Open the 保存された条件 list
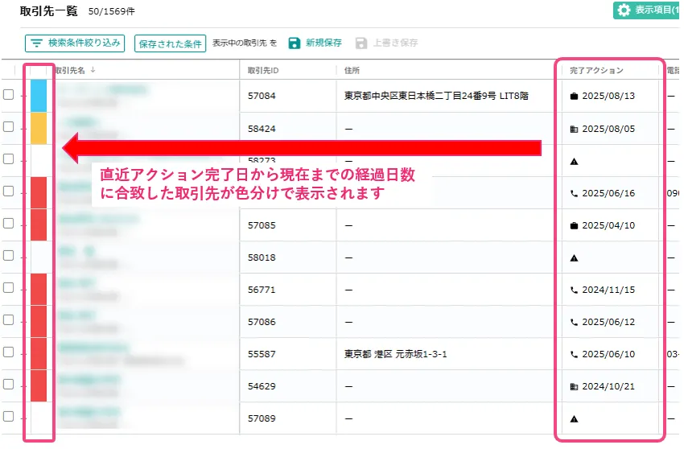This screenshot has height=449, width=684. tap(171, 43)
